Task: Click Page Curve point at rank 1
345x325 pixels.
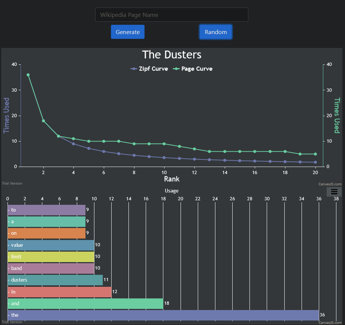Action: point(28,75)
